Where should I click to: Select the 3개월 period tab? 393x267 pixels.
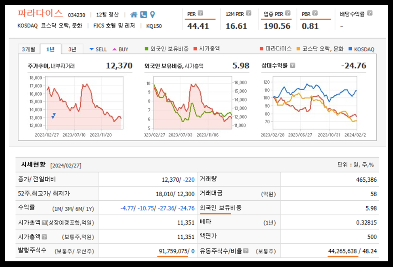pos(29,49)
